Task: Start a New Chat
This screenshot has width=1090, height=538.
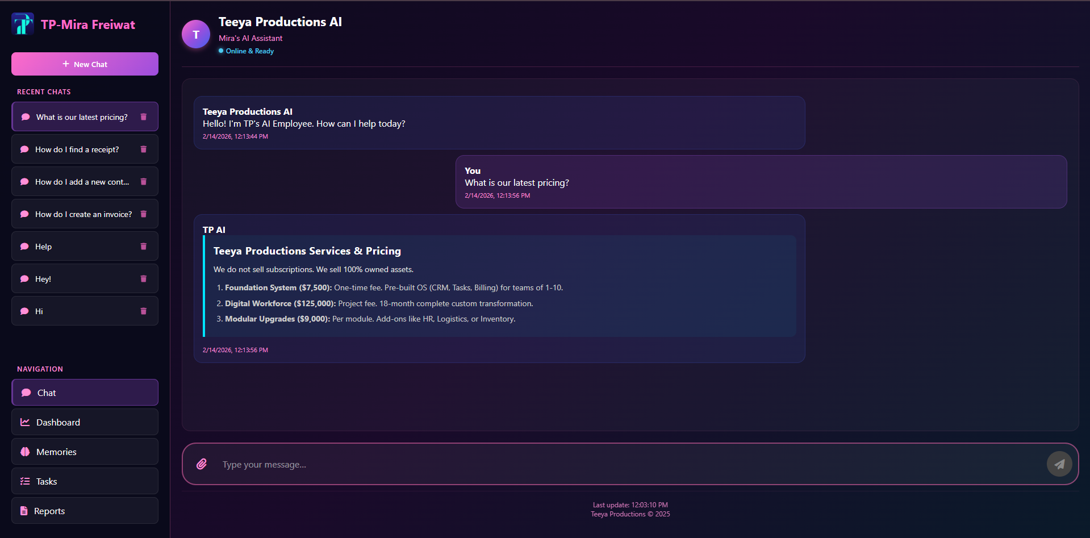Action: tap(84, 64)
